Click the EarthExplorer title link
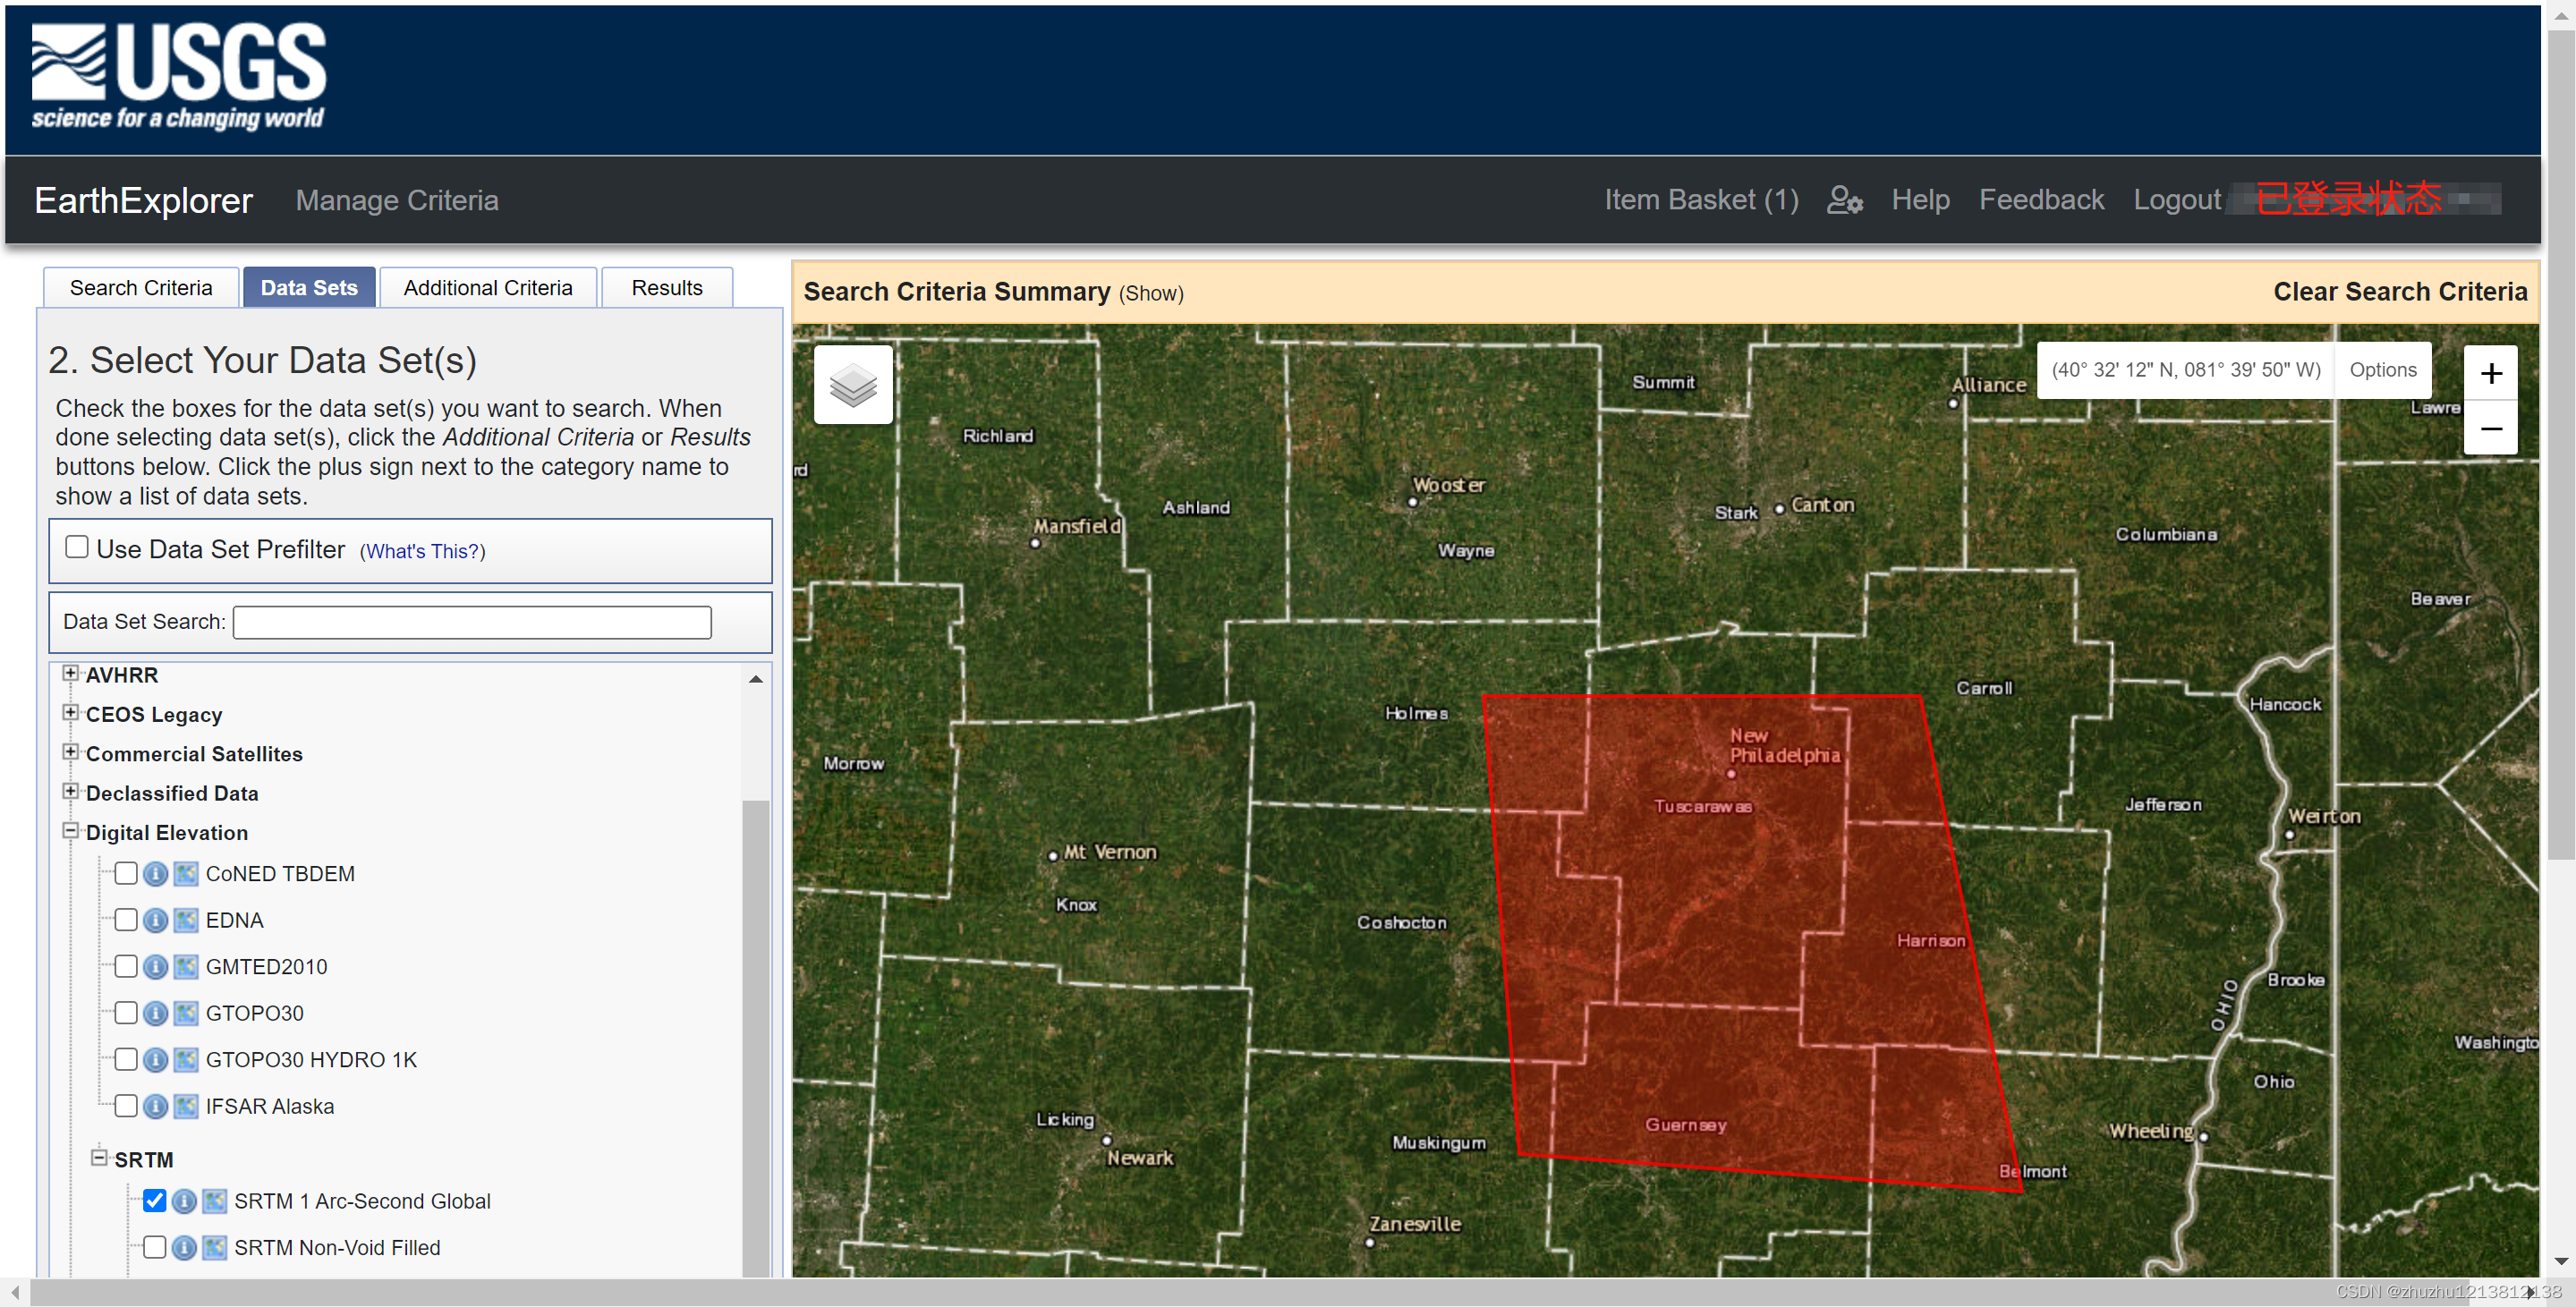Viewport: 2576px width, 1307px height. click(144, 201)
